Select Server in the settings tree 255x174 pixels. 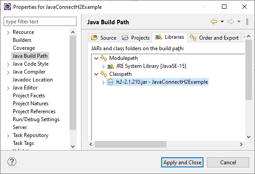coord(20,127)
